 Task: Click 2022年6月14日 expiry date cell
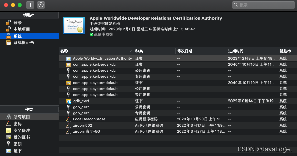[252, 101]
